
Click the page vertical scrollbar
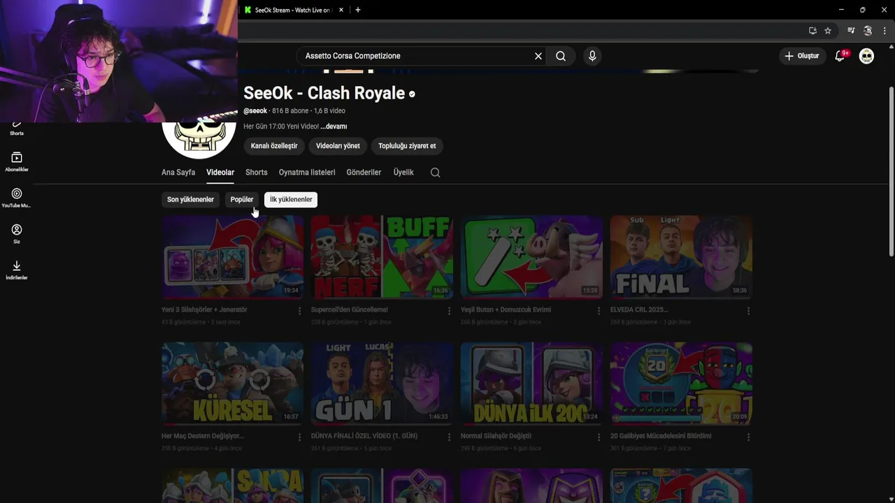[891, 171]
